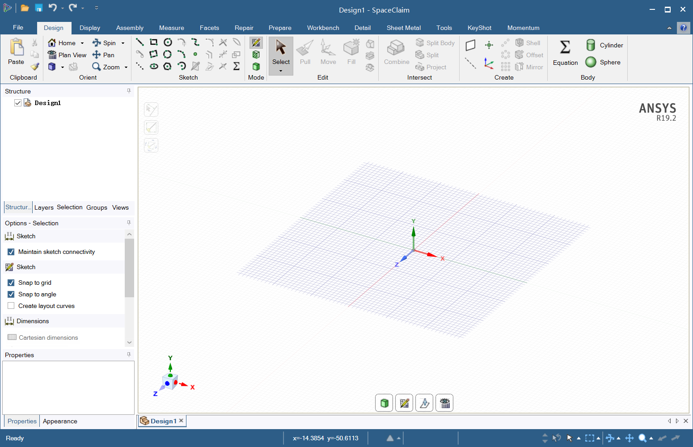Select the Circle sketch tool
693x447 pixels.
pos(168,42)
